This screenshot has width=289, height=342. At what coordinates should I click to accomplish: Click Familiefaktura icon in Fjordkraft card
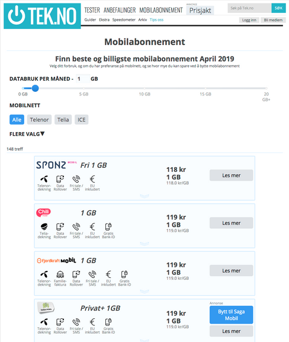[60, 274]
